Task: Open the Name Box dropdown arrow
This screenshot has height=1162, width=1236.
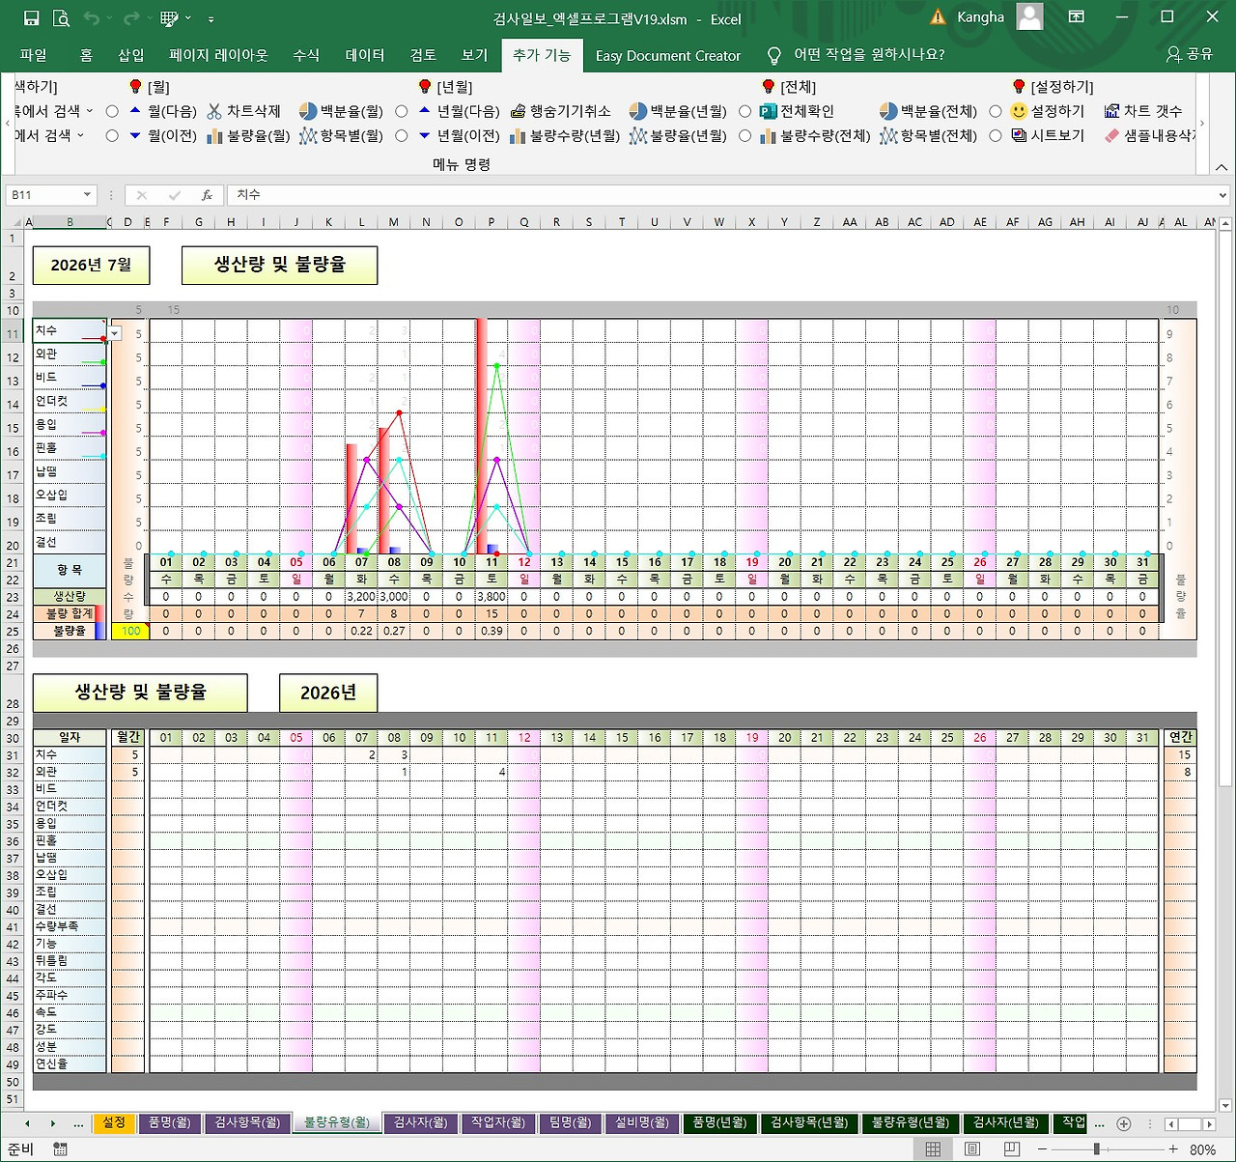Action: (87, 195)
